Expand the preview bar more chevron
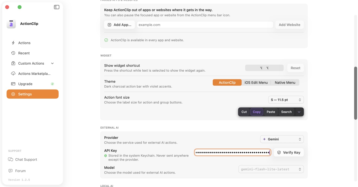This screenshot has height=187, width=358. tap(299, 112)
